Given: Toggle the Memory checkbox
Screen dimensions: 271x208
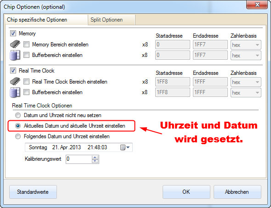Looking at the screenshot, I should 13,34.
